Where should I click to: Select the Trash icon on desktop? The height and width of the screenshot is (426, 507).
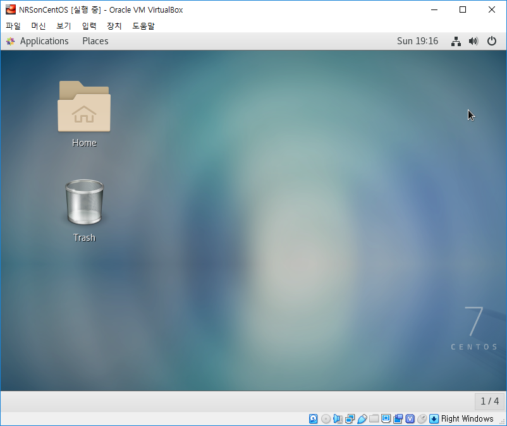point(84,202)
